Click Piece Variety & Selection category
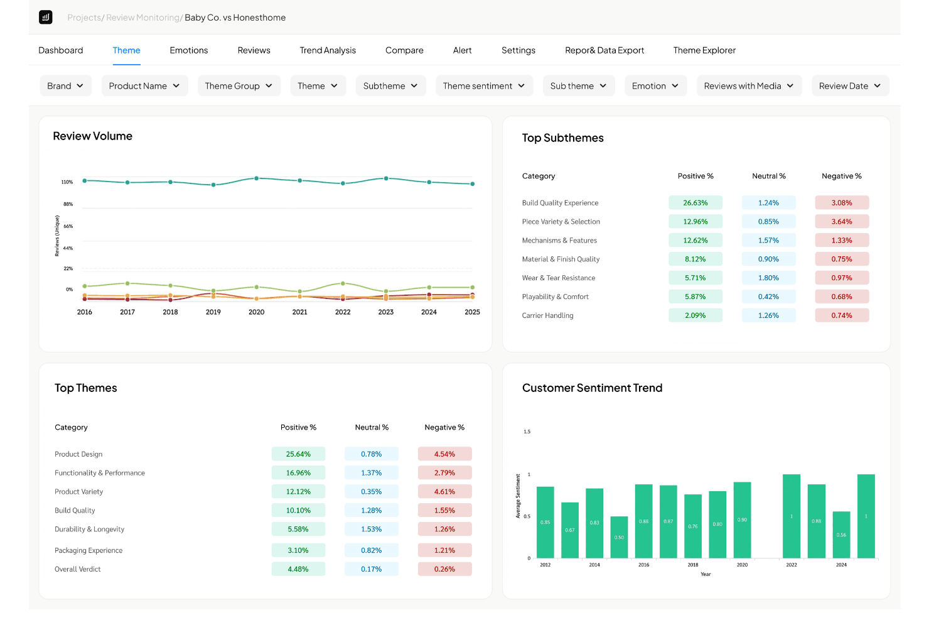 [x=561, y=222]
